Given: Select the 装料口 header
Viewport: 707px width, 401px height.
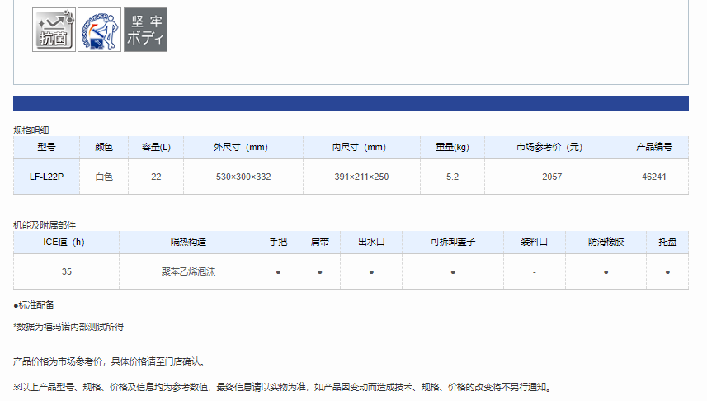Looking at the screenshot, I should coord(535,243).
